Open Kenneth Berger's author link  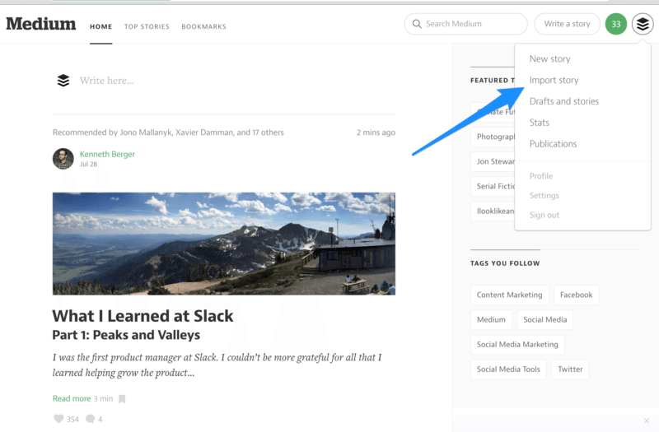tap(107, 154)
